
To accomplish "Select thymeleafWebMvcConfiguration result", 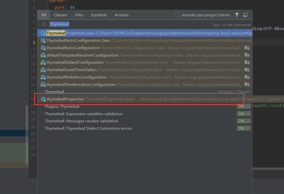I will 145,77.
